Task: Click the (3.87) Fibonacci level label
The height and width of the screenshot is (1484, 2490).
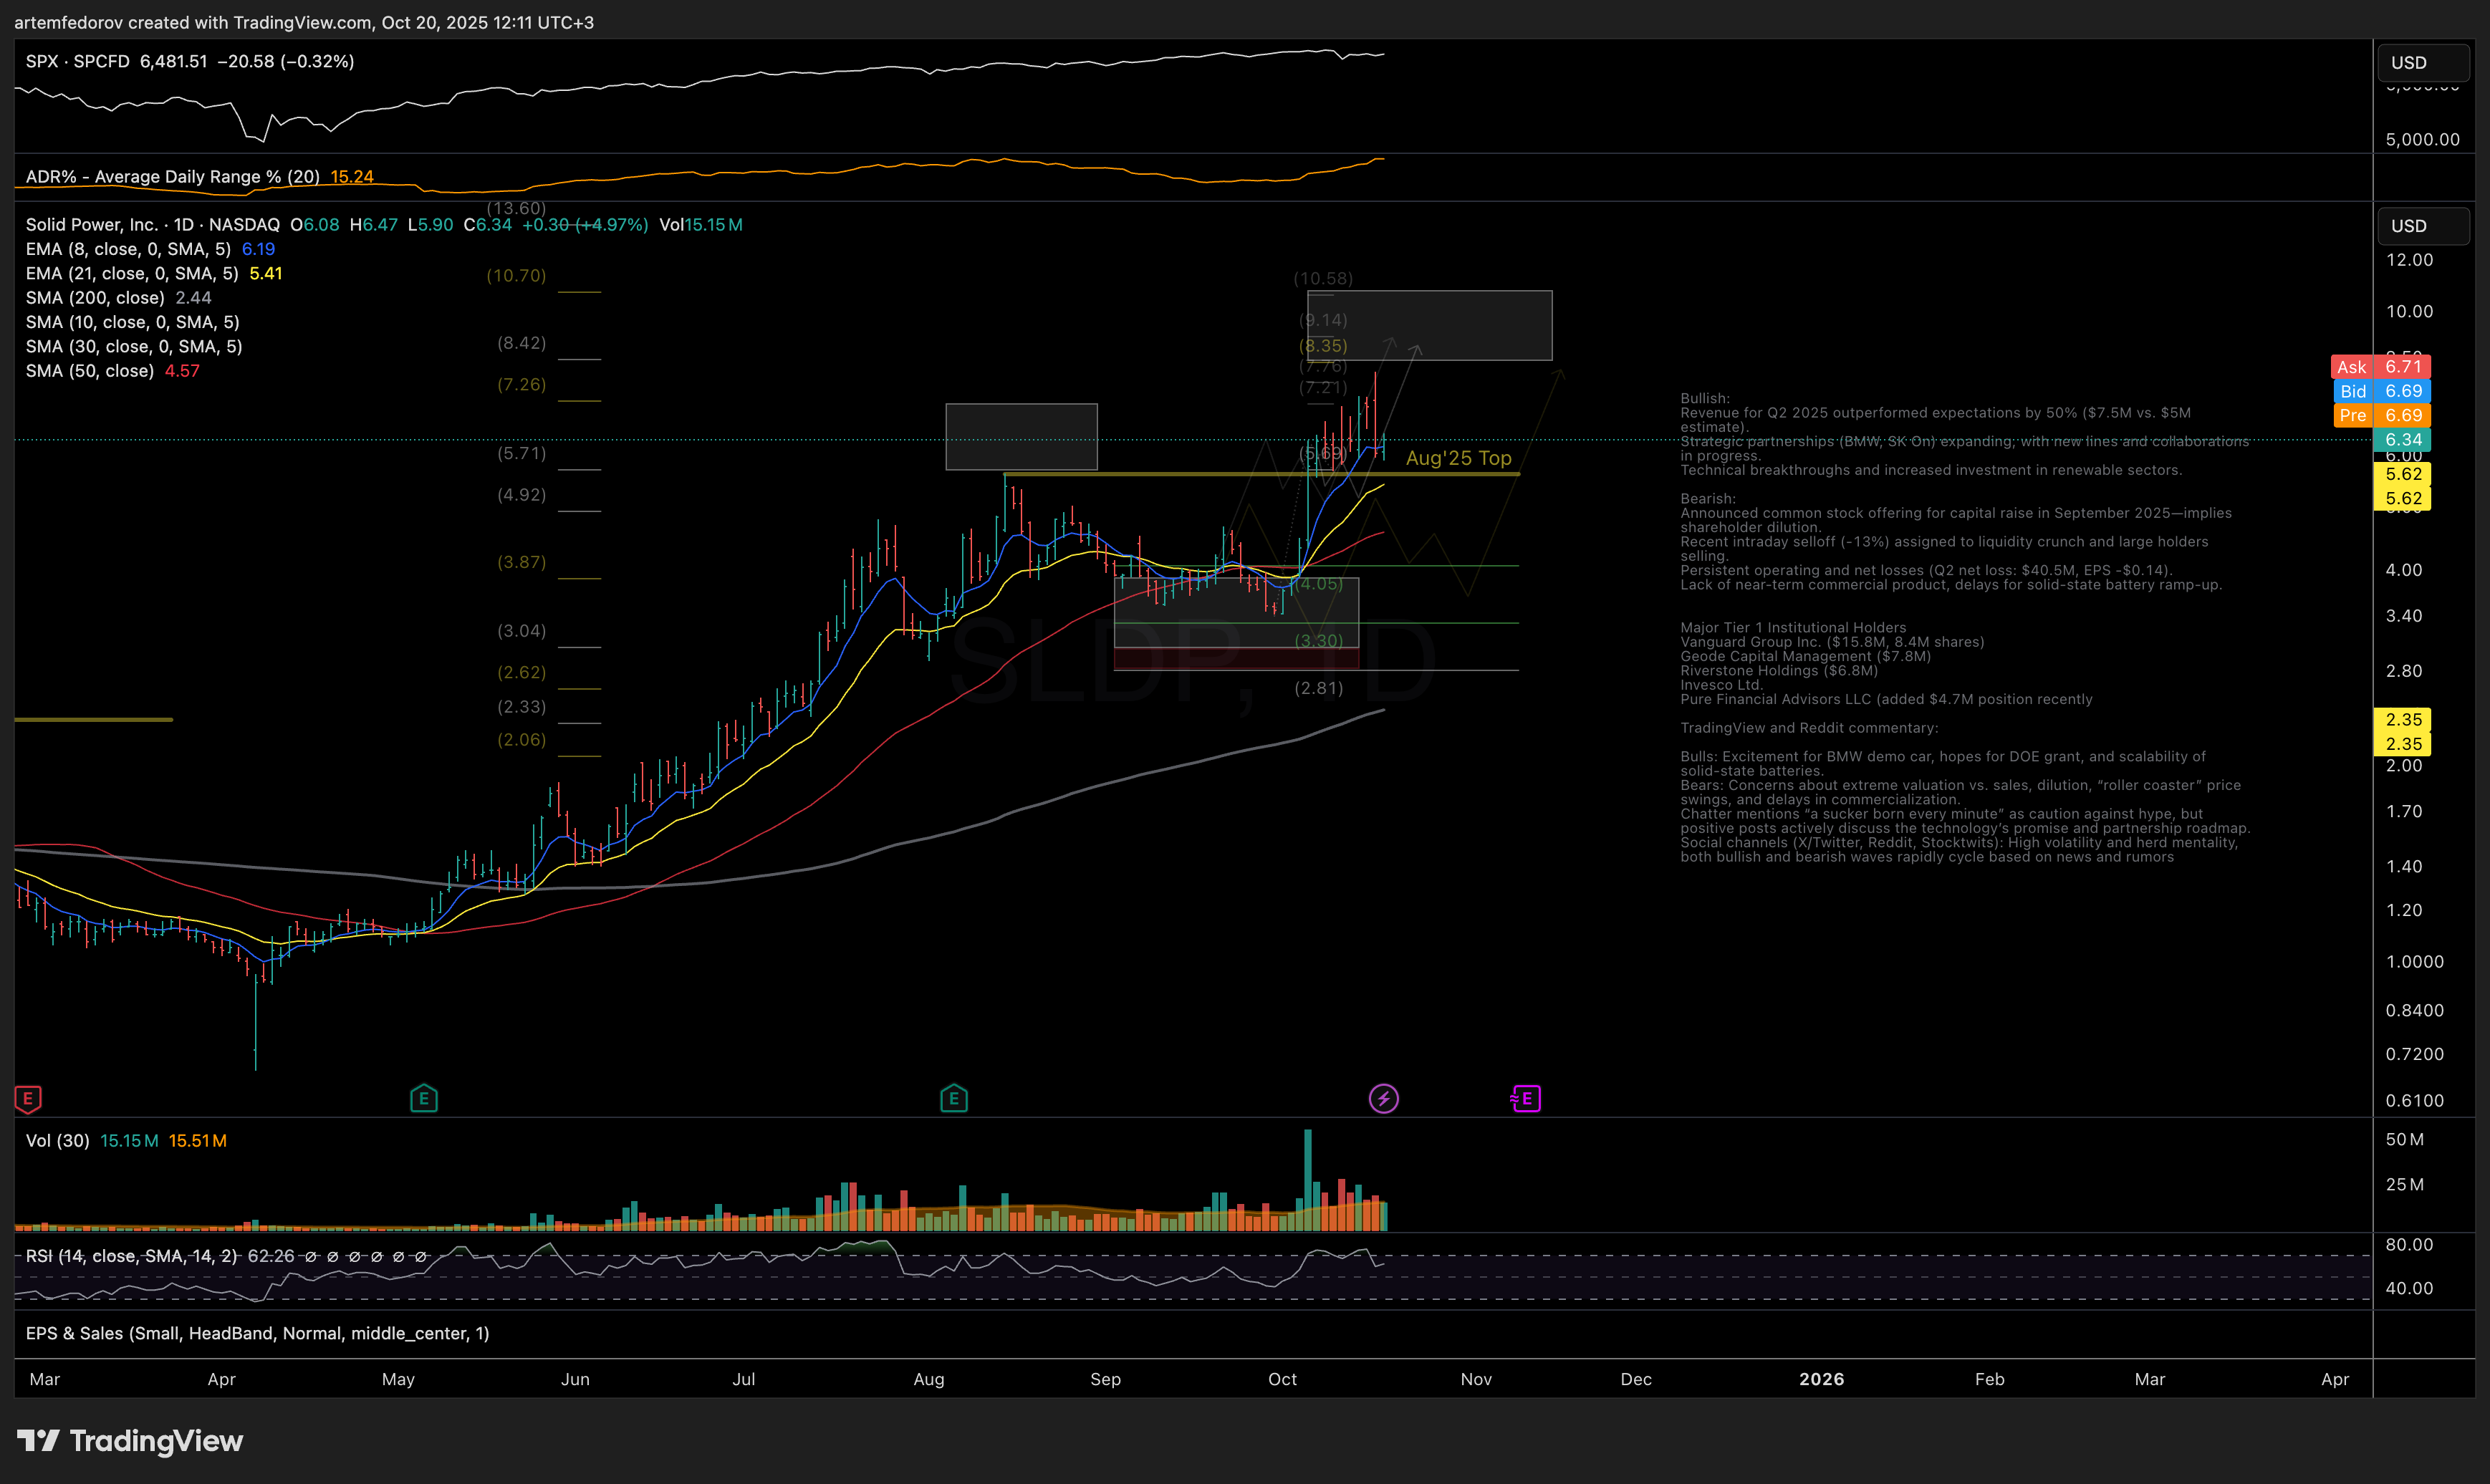Action: (521, 562)
